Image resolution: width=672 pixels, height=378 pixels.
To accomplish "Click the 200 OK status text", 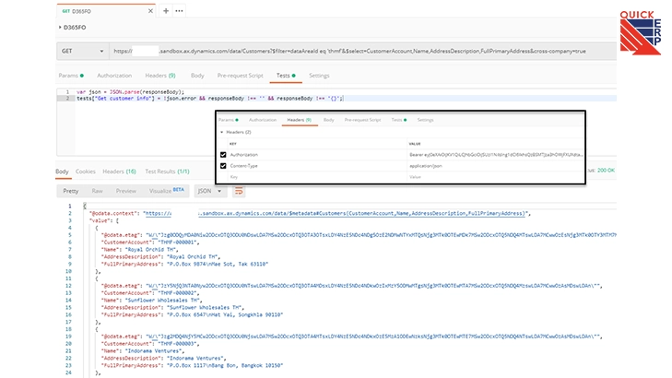I will point(606,171).
